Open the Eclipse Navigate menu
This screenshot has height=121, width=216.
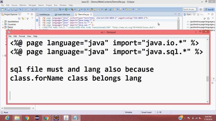(32, 5)
